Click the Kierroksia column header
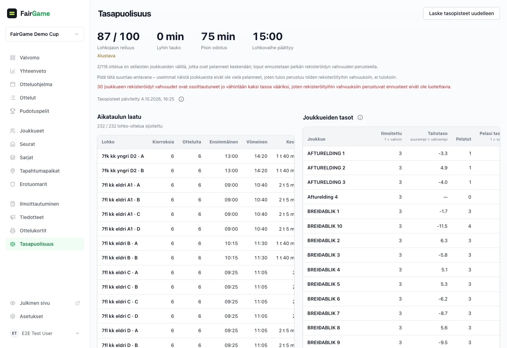Image resolution: width=507 pixels, height=348 pixels. [163, 142]
